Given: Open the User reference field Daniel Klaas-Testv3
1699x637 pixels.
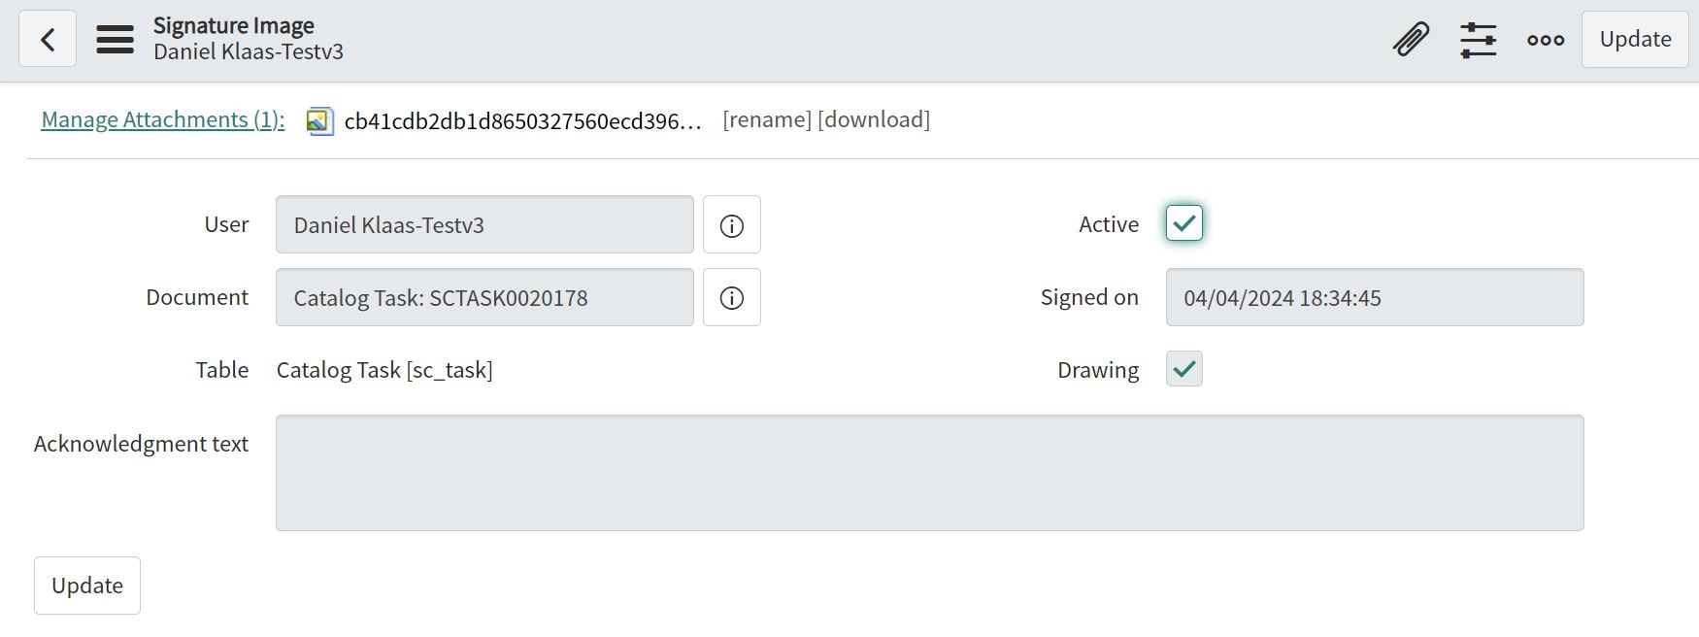Looking at the screenshot, I should pos(484,224).
